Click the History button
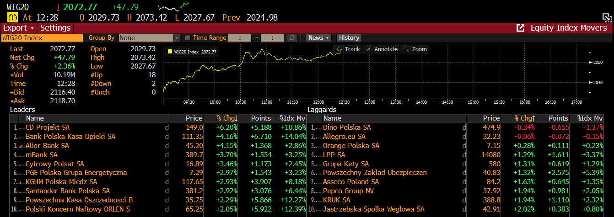The height and width of the screenshot is (217, 614). [x=349, y=38]
